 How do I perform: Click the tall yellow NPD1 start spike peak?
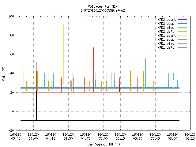tap(63, 24)
